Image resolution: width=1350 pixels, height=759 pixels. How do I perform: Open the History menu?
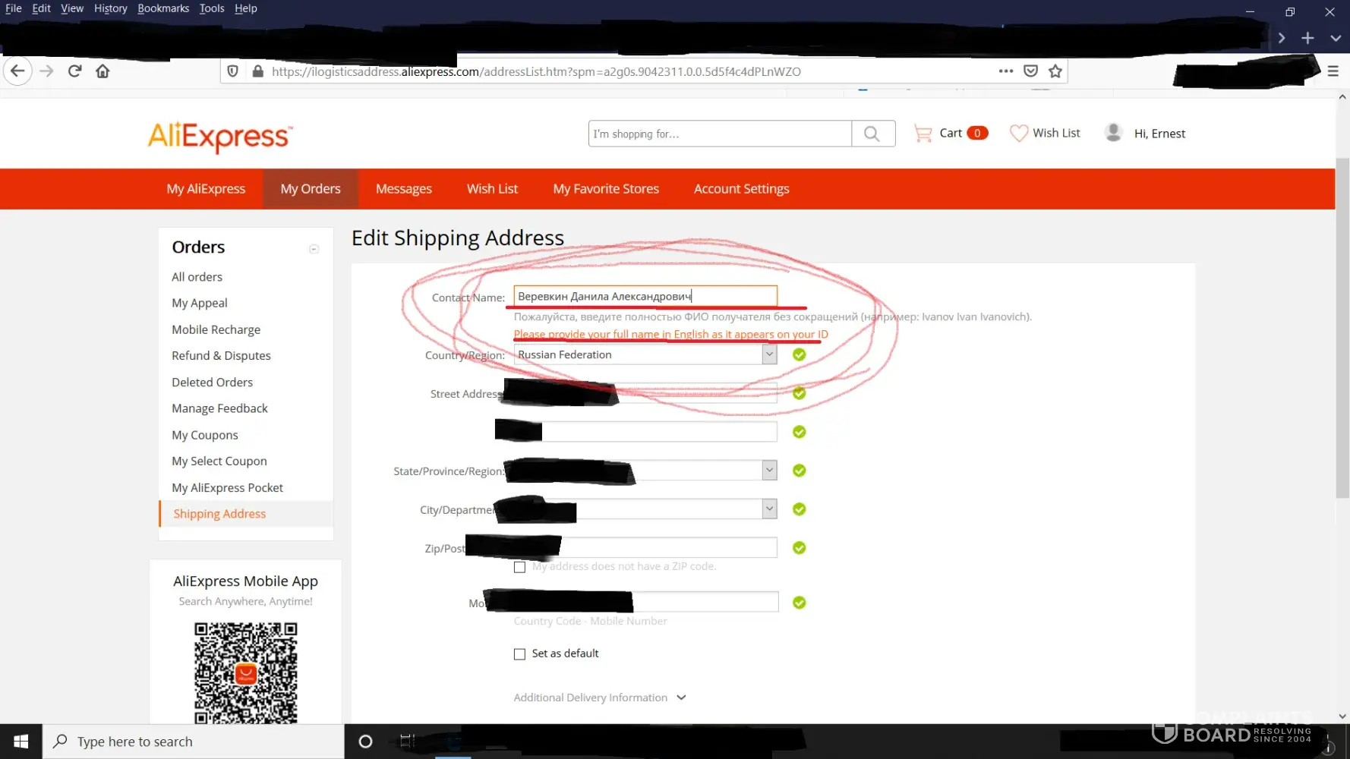pyautogui.click(x=111, y=8)
